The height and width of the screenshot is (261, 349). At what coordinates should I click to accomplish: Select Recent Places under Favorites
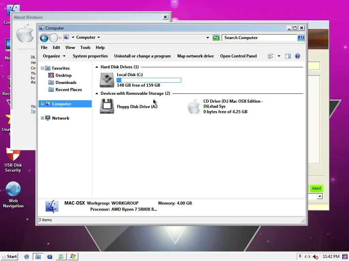69,90
